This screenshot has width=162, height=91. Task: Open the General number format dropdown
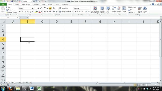tap(89, 8)
